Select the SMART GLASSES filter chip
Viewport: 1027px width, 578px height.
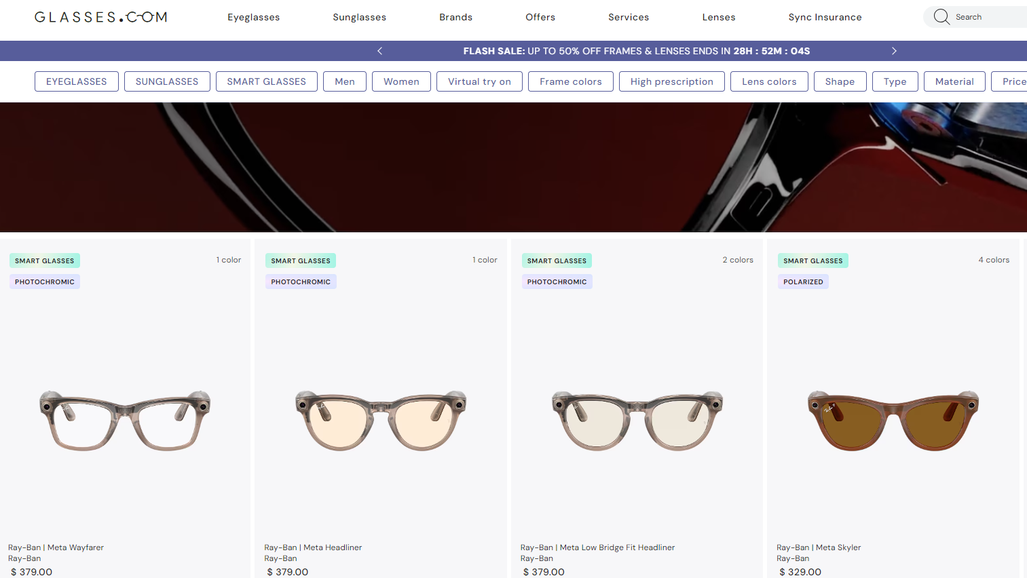pyautogui.click(x=267, y=81)
